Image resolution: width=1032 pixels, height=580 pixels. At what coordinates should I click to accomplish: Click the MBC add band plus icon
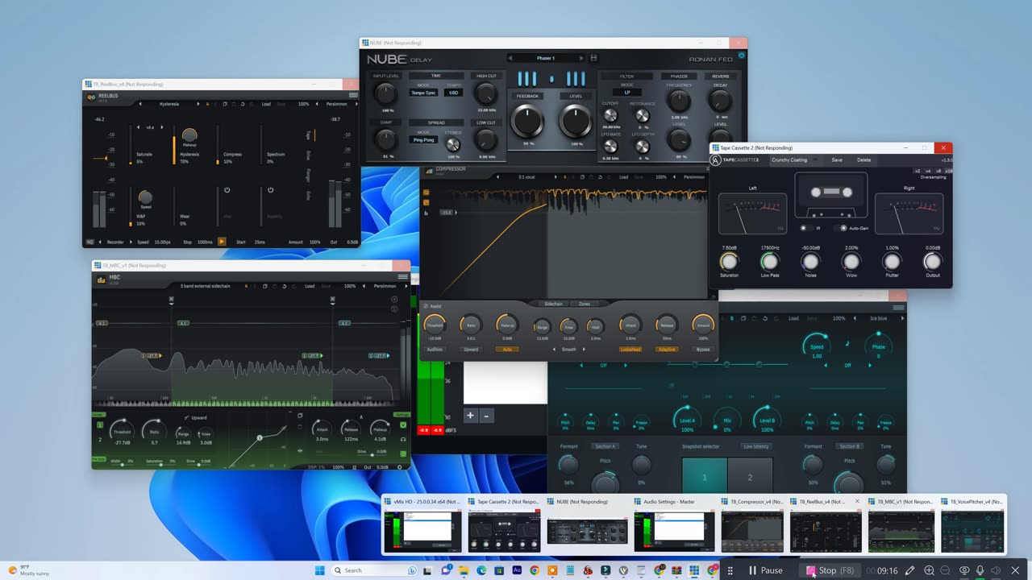click(x=394, y=300)
